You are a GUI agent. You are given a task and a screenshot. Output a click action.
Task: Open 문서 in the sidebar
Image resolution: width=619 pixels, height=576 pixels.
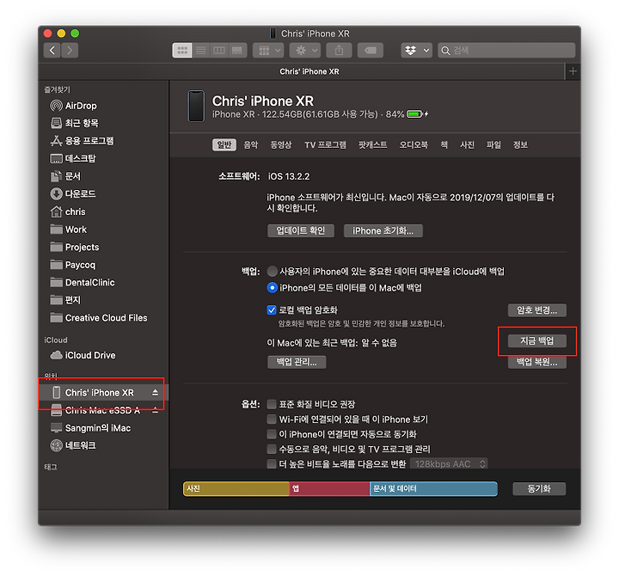click(x=65, y=176)
